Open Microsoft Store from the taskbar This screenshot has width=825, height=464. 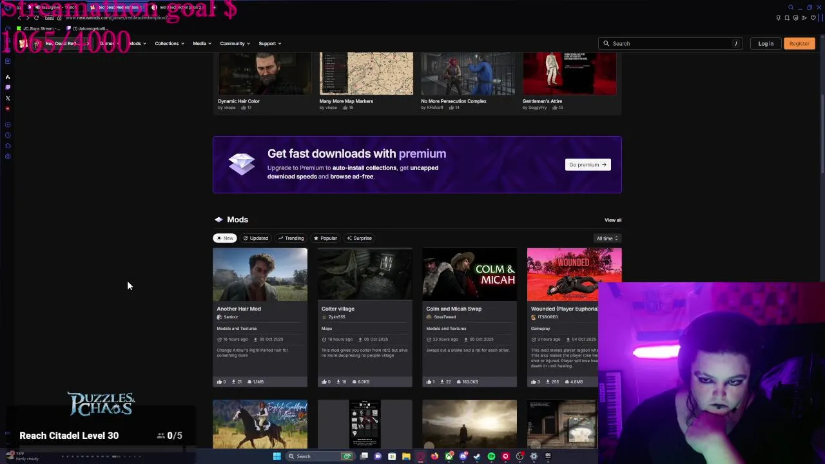[x=392, y=456]
